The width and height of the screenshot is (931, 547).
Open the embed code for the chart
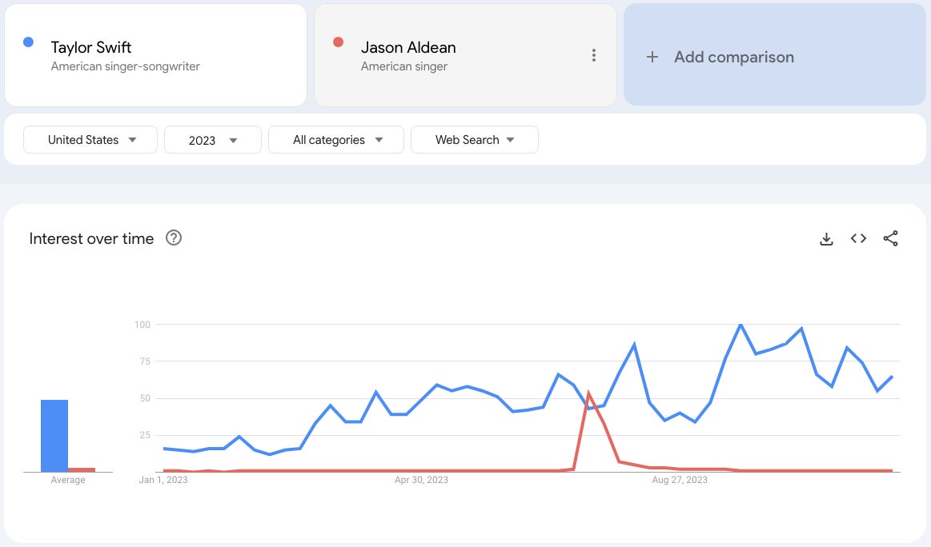point(858,238)
